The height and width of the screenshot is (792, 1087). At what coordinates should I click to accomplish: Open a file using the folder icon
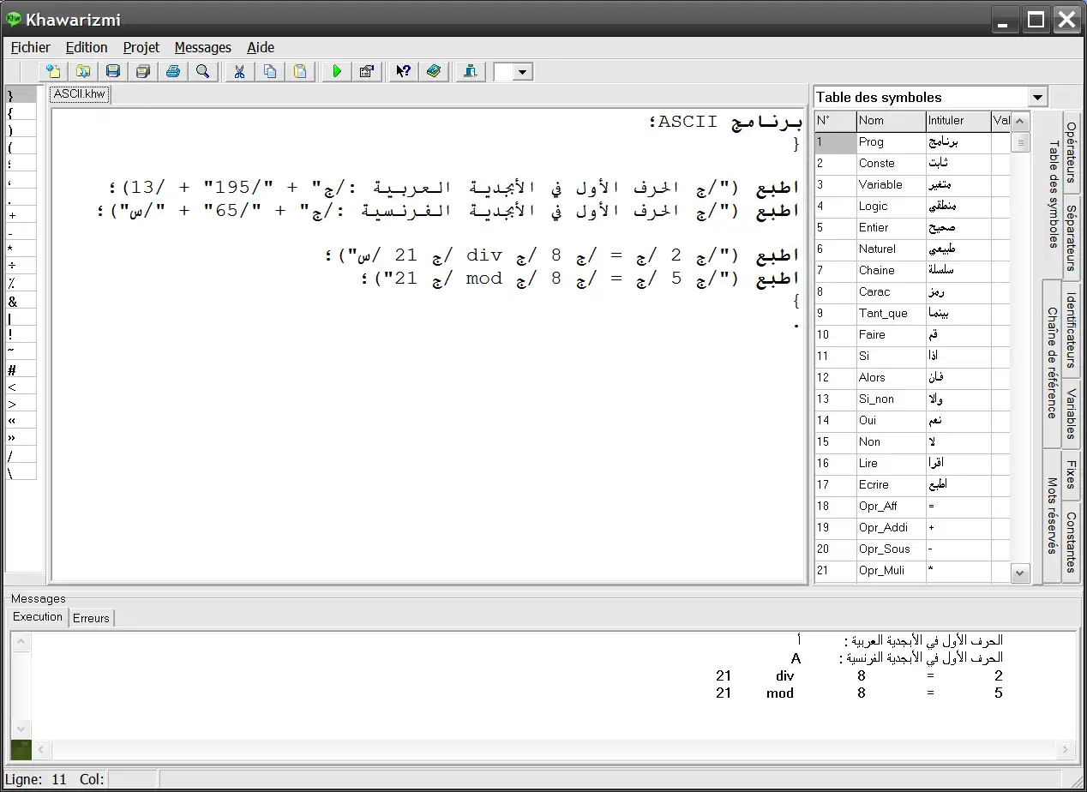83,71
